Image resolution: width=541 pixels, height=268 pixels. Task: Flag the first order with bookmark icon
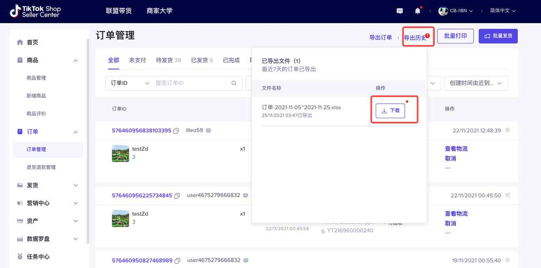tap(508, 130)
